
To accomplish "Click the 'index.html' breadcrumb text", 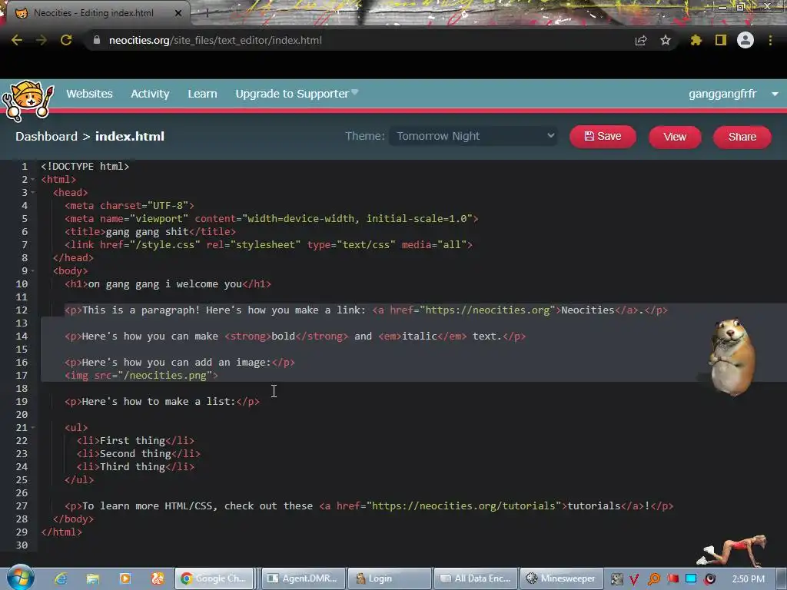I will point(130,137).
